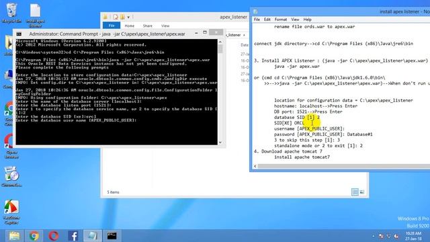Open the File menu in Notepad
This screenshot has height=242, width=430.
coord(257,19)
